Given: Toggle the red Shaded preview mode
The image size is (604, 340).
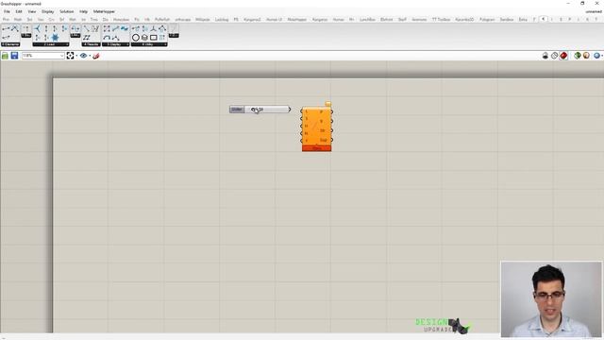Looking at the screenshot, I should pos(563,56).
